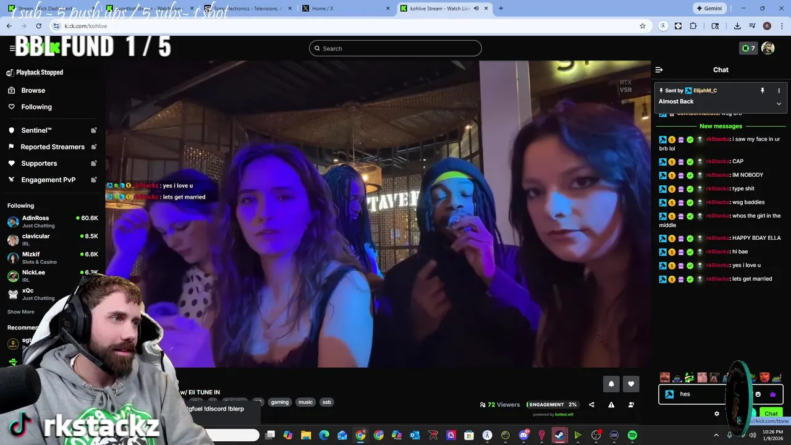Screen dimensions: 791x445
Task: Click the music tag
Action: tap(305, 402)
